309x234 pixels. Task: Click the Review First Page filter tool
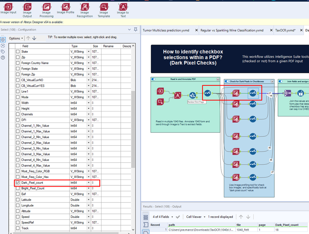[x=192, y=95]
